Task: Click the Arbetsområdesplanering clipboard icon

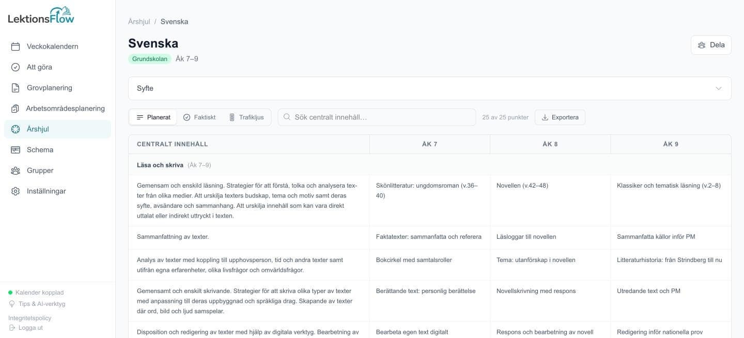Action: tap(16, 109)
